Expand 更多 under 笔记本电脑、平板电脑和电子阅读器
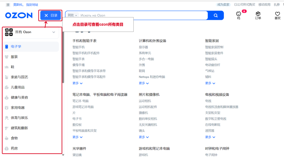Image resolution: width=284 pixels, height=158 pixels. 78,137
